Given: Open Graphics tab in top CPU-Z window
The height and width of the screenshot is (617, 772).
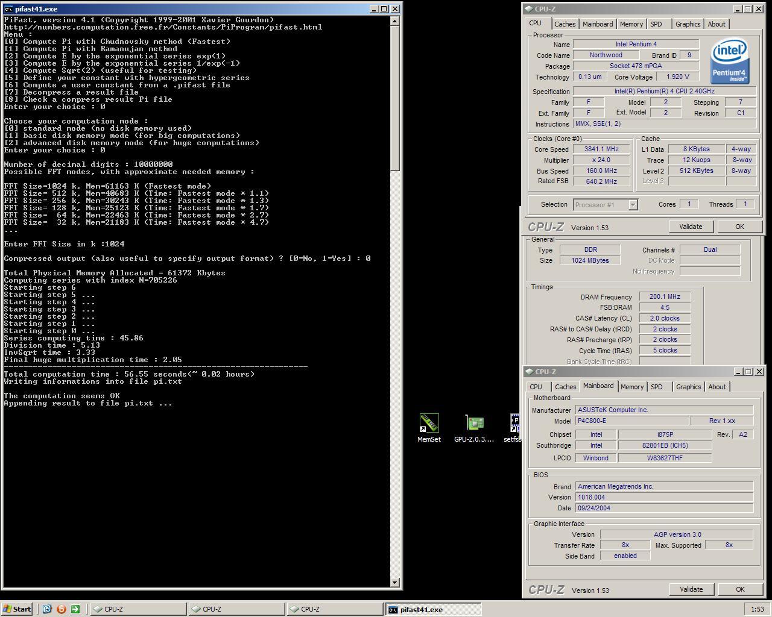Looking at the screenshot, I should click(688, 24).
